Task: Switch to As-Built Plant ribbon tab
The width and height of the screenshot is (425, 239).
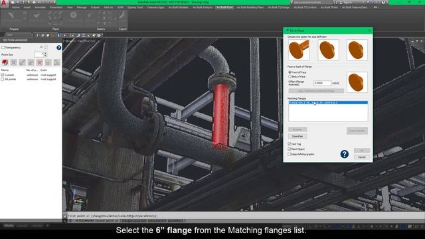Action: pos(224,7)
